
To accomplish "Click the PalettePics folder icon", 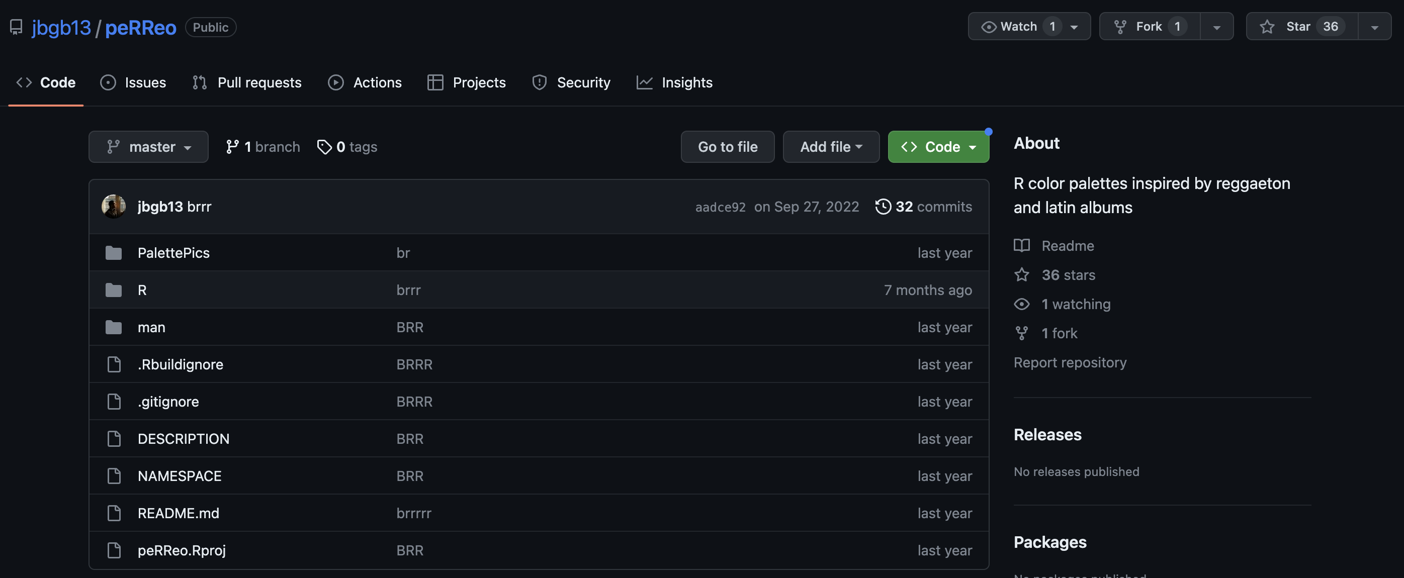I will [x=113, y=253].
